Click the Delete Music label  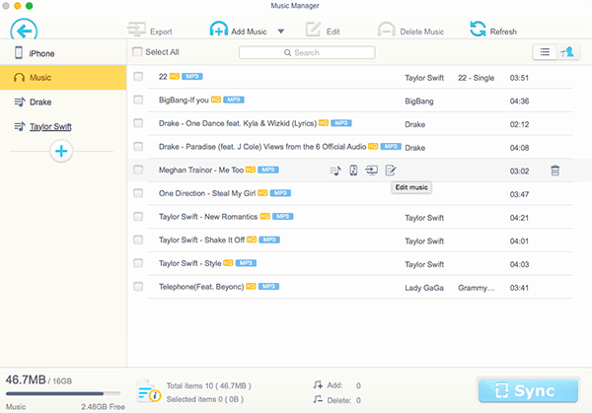point(421,32)
